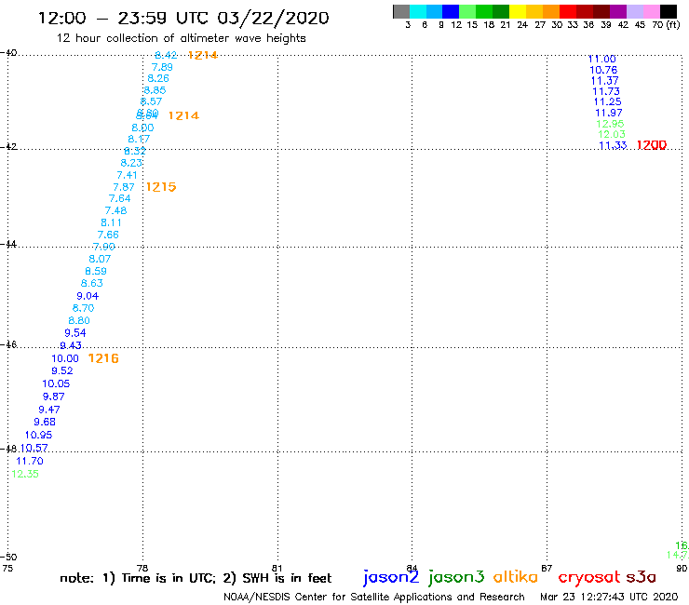Click the wave height value 7.64

pyautogui.click(x=120, y=198)
